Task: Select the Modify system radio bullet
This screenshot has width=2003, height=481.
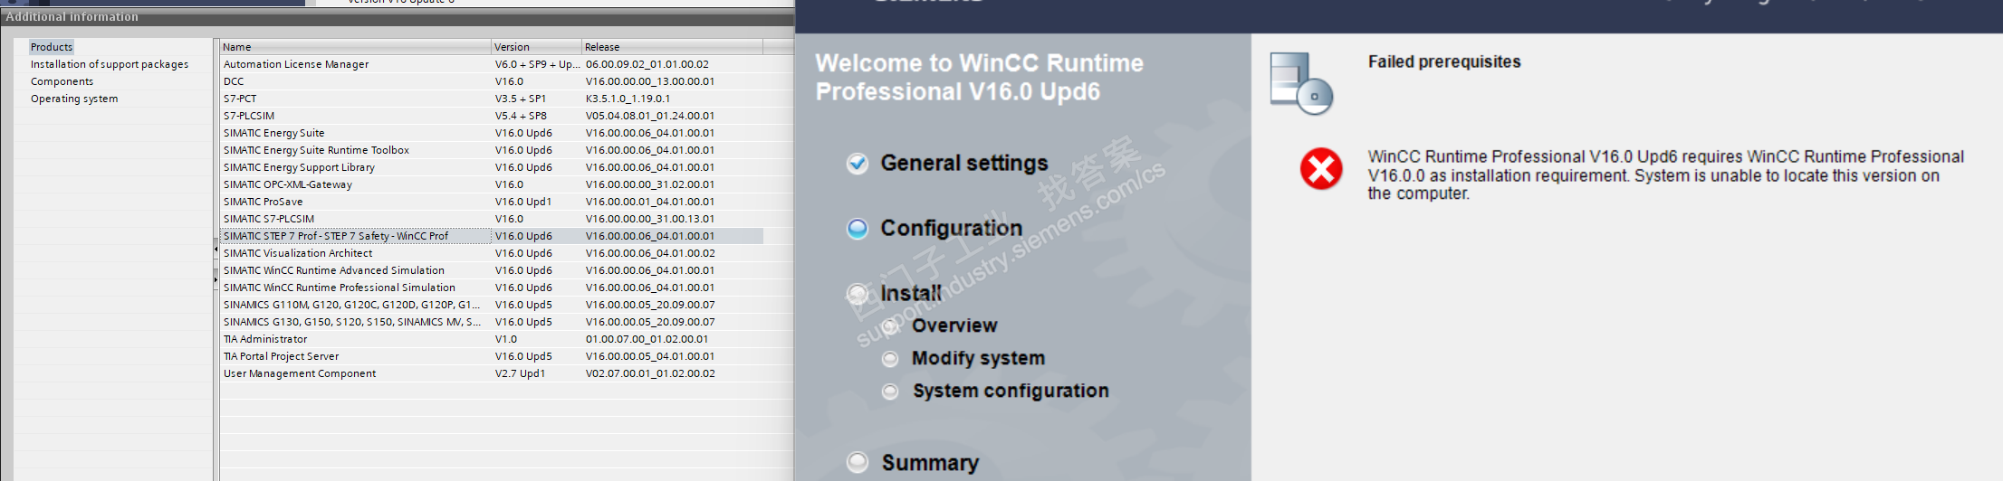Action: tap(891, 359)
